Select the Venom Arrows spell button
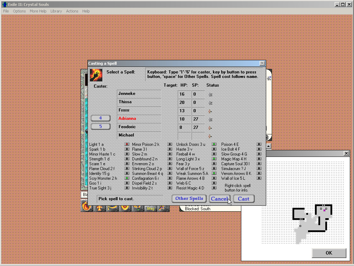 tap(259, 174)
